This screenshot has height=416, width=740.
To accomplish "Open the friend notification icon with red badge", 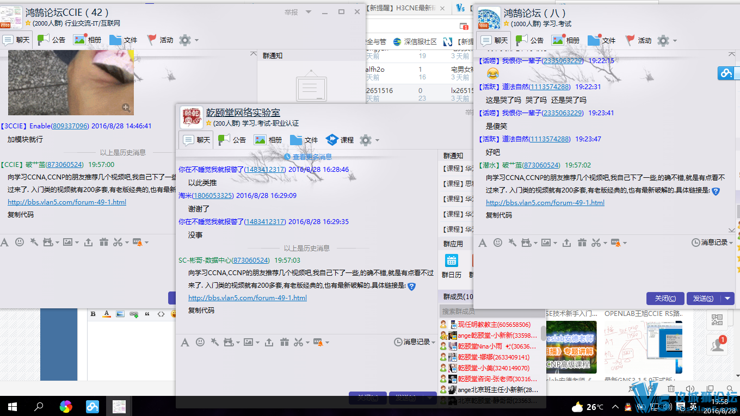I will 717,345.
